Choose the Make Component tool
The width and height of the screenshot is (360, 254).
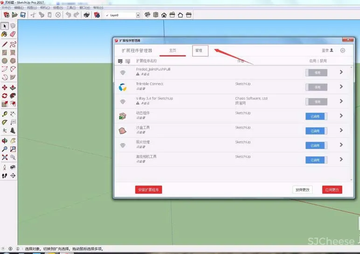pyautogui.click(x=13, y=26)
